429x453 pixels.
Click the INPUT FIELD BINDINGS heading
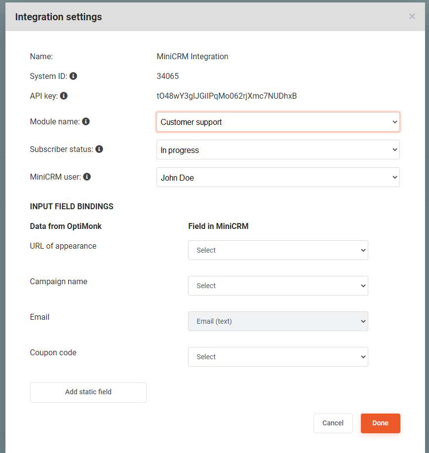pyautogui.click(x=72, y=206)
